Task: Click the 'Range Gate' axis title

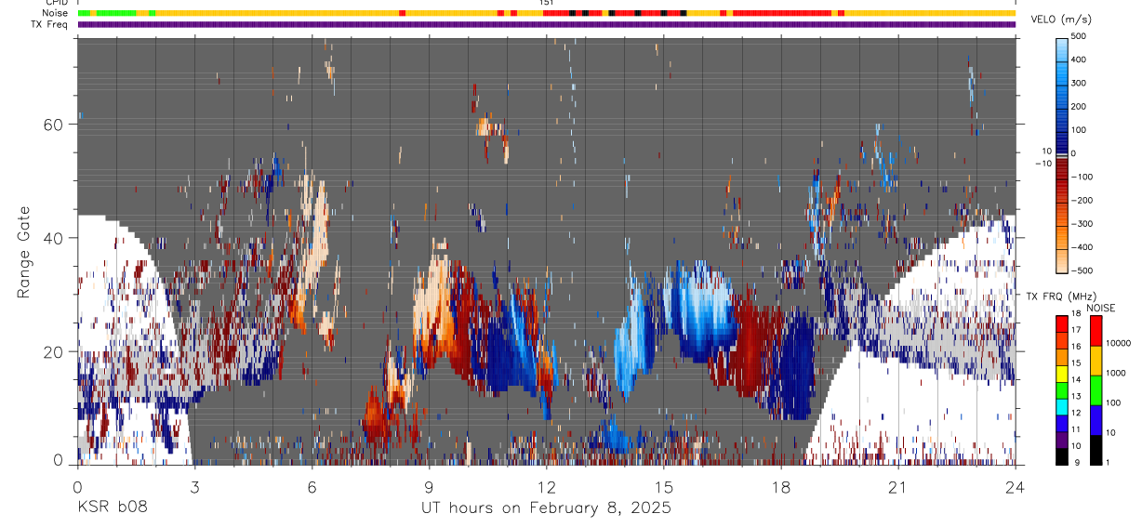Action: (25, 253)
